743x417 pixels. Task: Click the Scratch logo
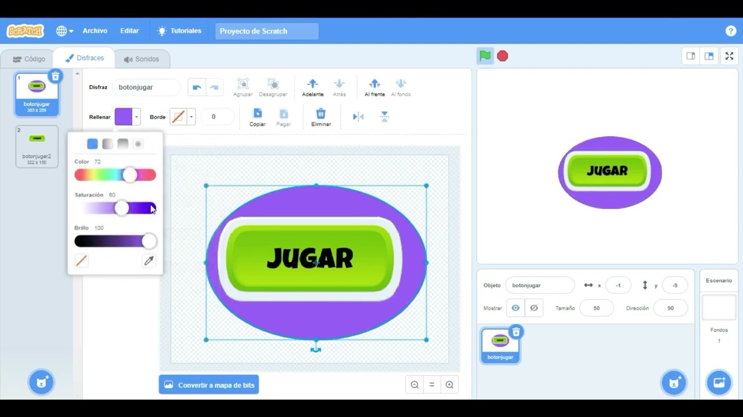[x=25, y=31]
